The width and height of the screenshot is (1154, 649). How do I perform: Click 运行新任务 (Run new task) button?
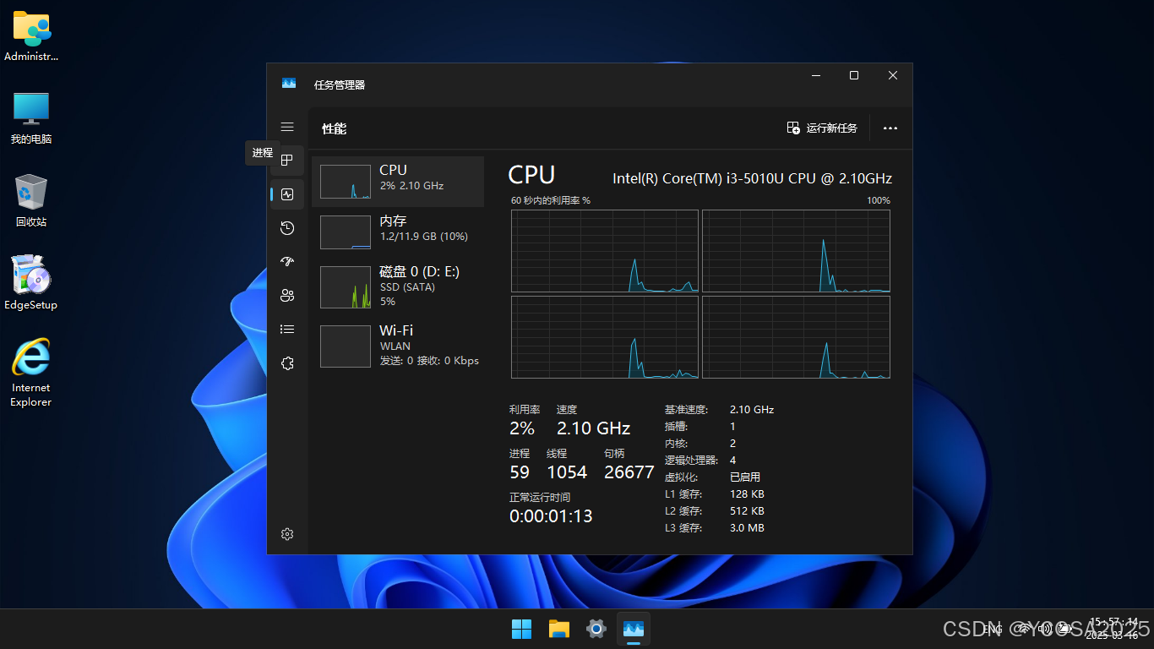pos(822,128)
